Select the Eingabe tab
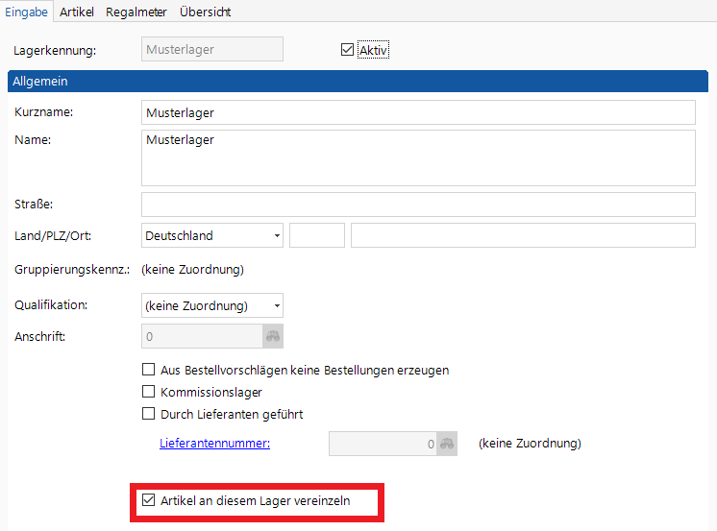The height and width of the screenshot is (531, 717). point(27,12)
